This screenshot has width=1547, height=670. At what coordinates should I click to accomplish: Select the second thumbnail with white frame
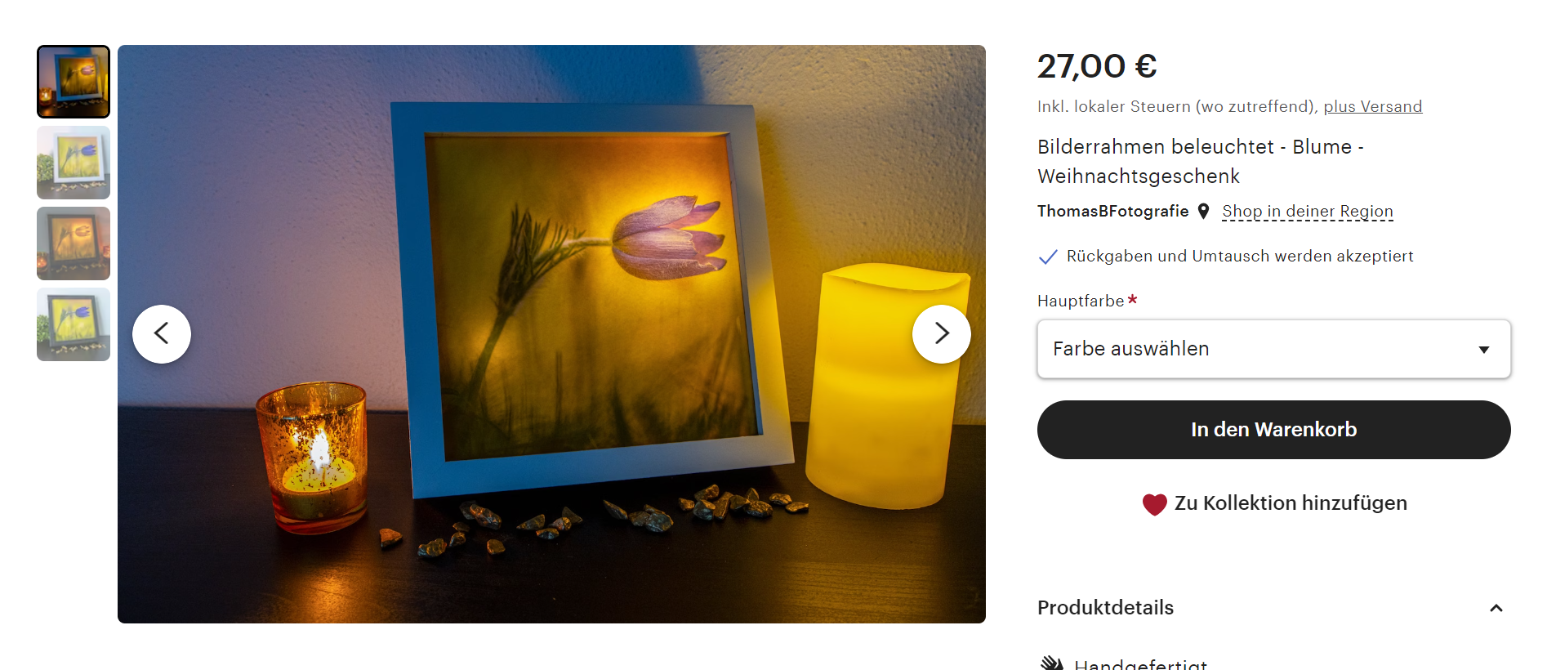(74, 163)
